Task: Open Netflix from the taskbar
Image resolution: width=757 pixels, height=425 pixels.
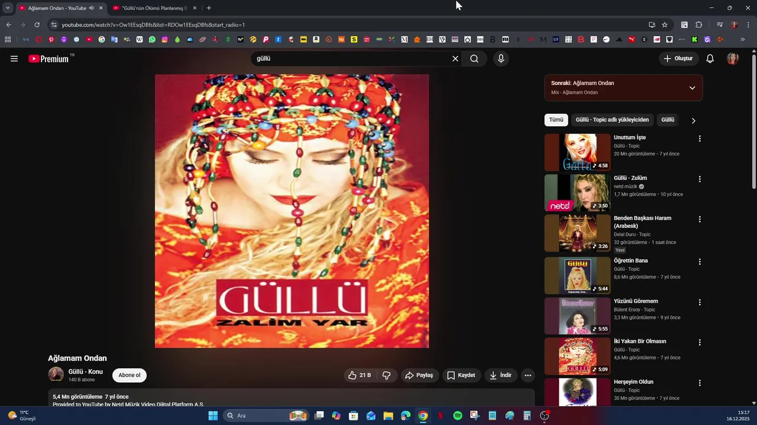Action: coord(441,416)
